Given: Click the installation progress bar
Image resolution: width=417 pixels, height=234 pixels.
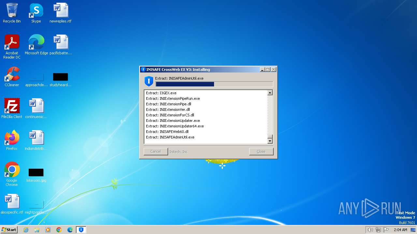Looking at the screenshot, I should pyautogui.click(x=214, y=84).
